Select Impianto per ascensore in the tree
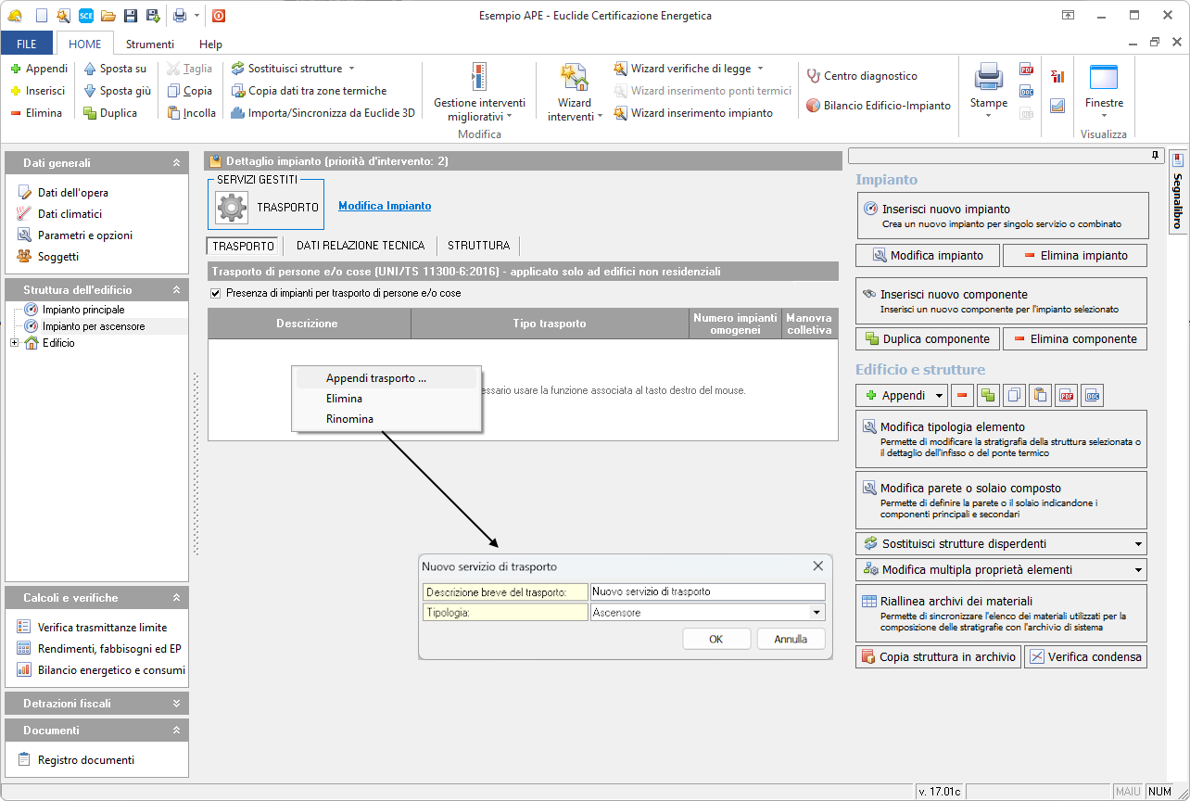Screen dimensions: 1190x801 coord(93,326)
